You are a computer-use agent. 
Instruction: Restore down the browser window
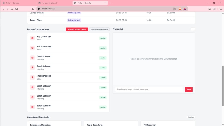click(214, 3)
